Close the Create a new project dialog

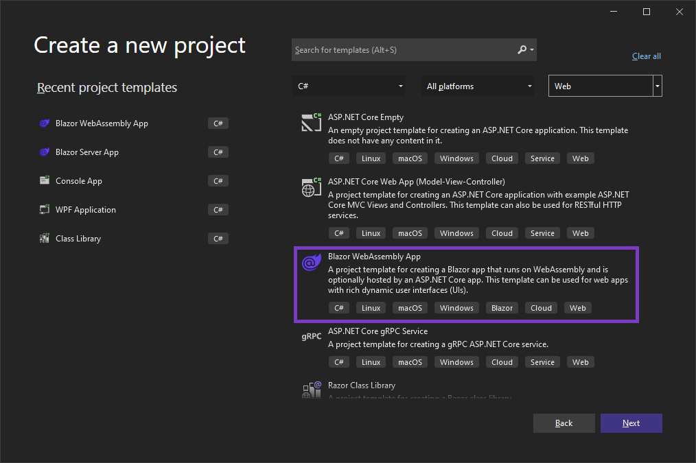[679, 12]
